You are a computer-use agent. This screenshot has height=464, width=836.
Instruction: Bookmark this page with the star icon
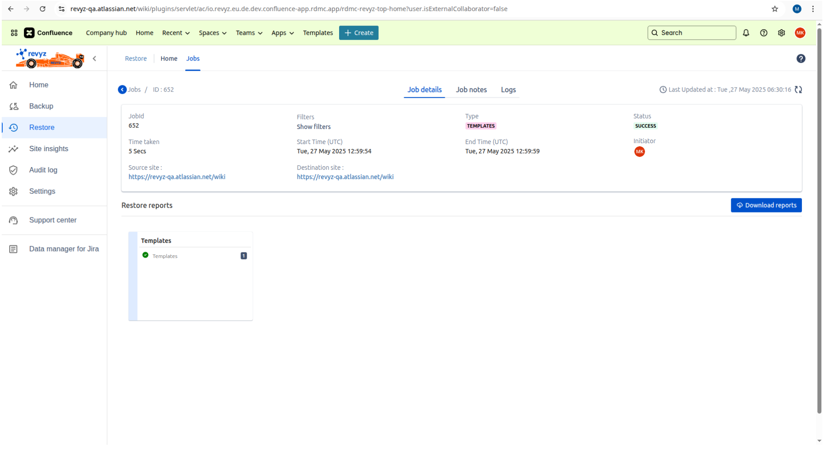(775, 9)
